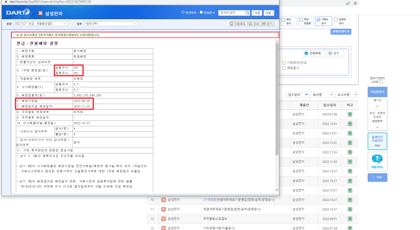420x230 pixels.
Task: Open 연결재무제표기준영업(잠정)실적 report in row 11
Action: (232, 209)
